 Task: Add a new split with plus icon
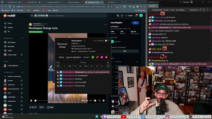pyautogui.click(x=211, y=10)
